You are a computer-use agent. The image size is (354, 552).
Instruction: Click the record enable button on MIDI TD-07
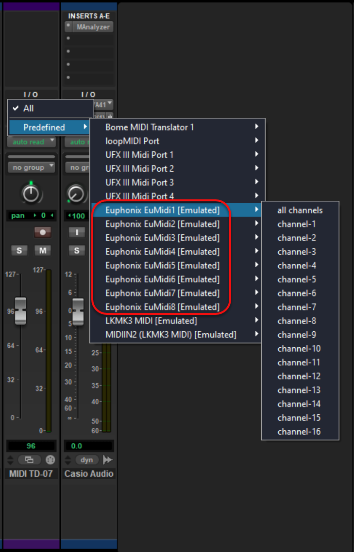click(42, 232)
